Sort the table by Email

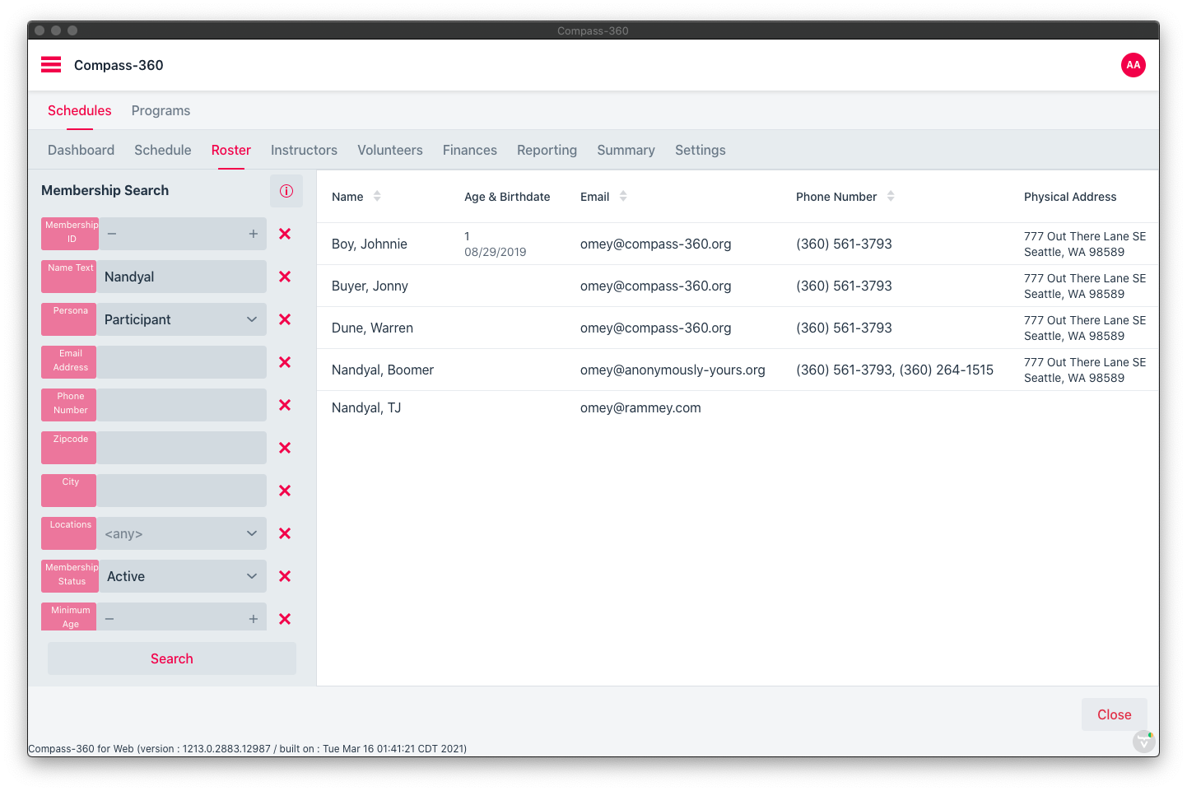pyautogui.click(x=623, y=196)
